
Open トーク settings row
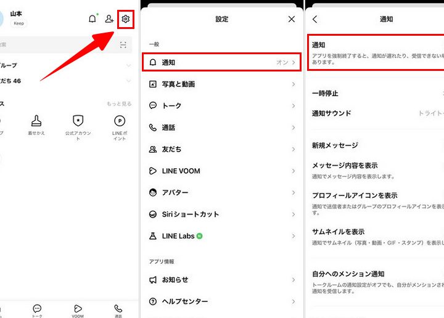(221, 105)
